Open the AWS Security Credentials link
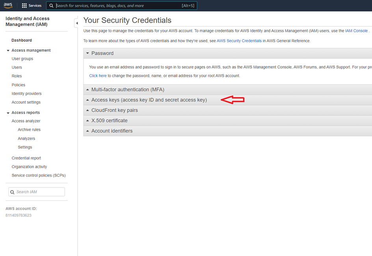372x256 pixels. pyautogui.click(x=239, y=41)
